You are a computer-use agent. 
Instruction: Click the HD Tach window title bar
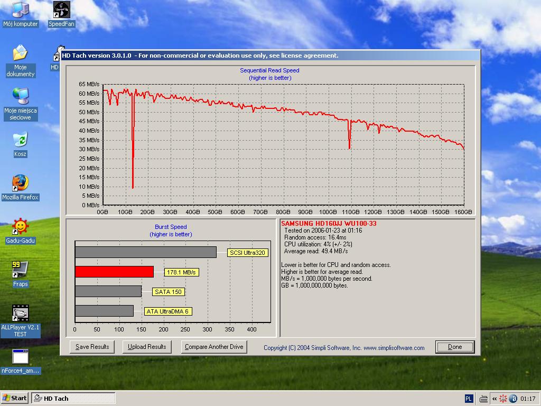270,56
